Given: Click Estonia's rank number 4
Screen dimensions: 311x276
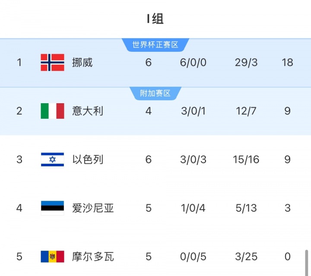Looking at the screenshot, I should [x=19, y=208].
